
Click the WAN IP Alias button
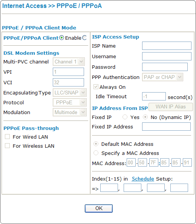tap(171, 107)
